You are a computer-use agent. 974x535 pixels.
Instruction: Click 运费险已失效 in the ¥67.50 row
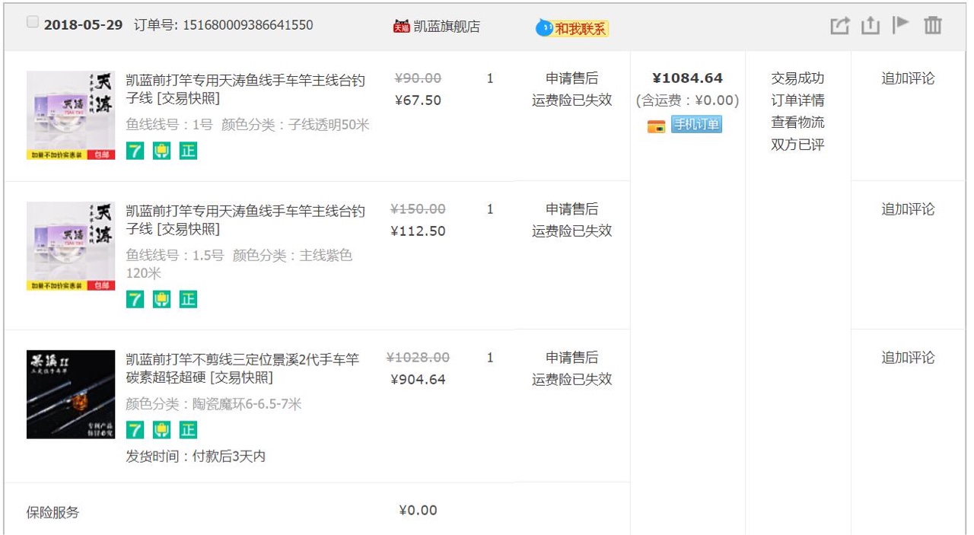click(x=572, y=100)
